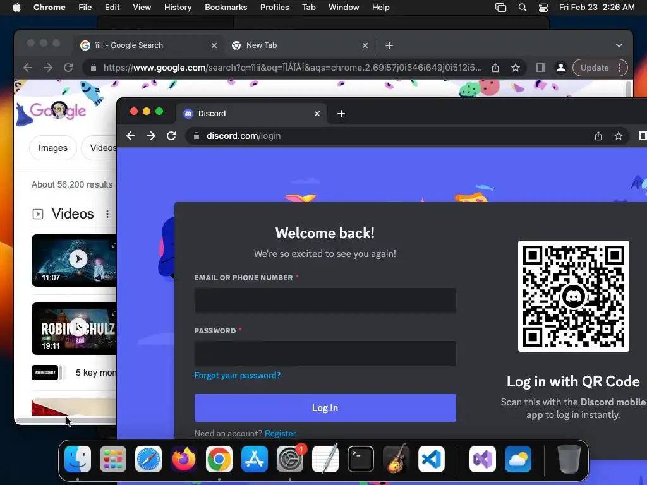The width and height of the screenshot is (647, 485).
Task: Reload the Google search page
Action: point(68,68)
